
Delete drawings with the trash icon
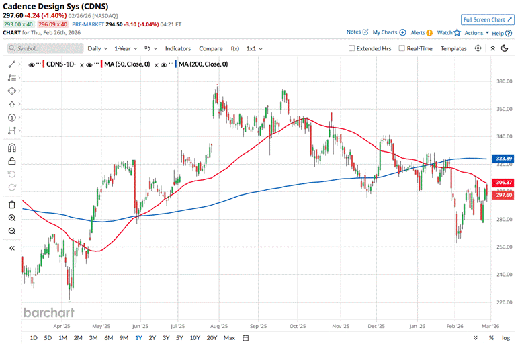(12, 204)
